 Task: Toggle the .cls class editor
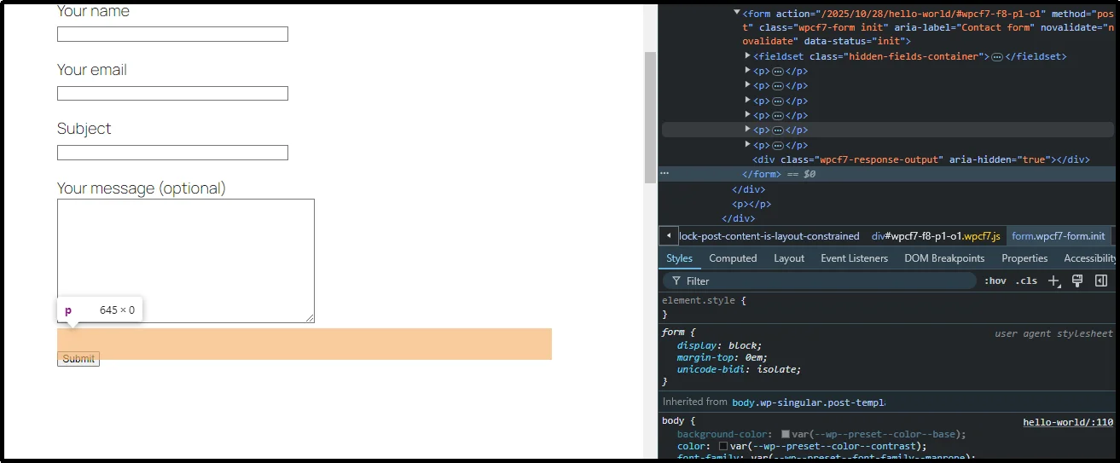[x=1026, y=281]
